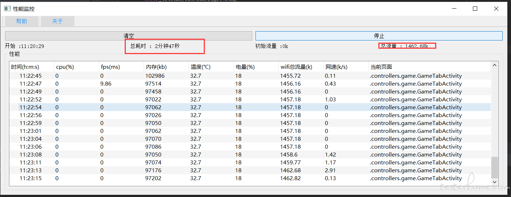Click the memory value 97026
Image resolution: width=511 pixels, height=197 pixels.
[153, 115]
